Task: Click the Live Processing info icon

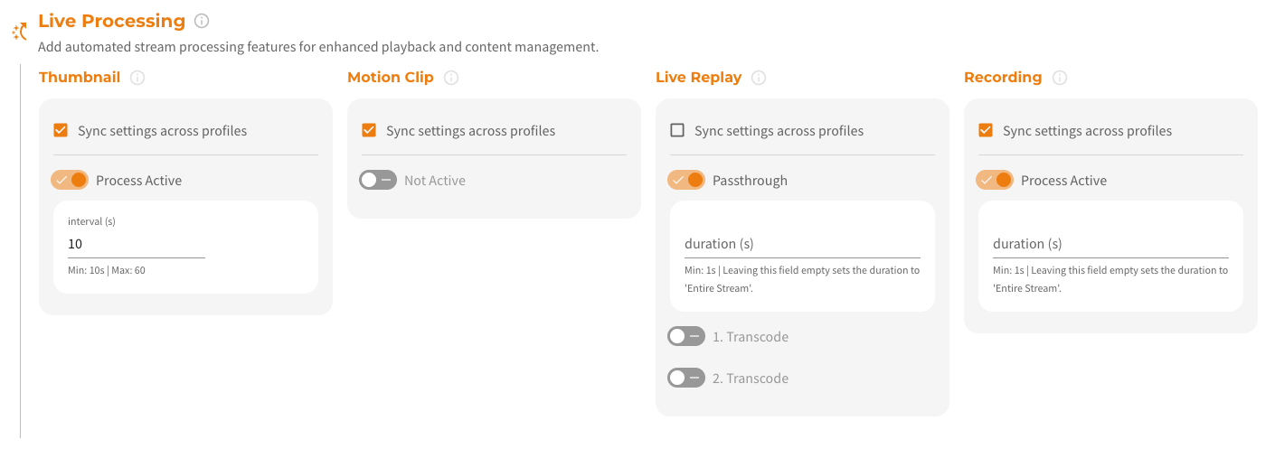Action: [202, 21]
